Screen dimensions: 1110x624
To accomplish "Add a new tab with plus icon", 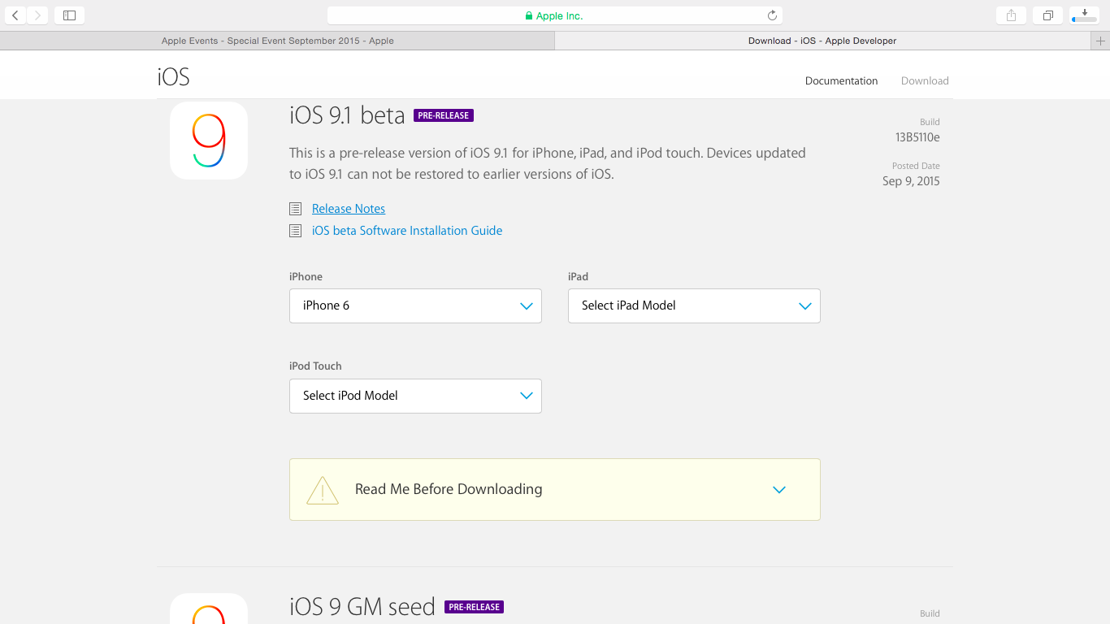I will click(x=1100, y=41).
